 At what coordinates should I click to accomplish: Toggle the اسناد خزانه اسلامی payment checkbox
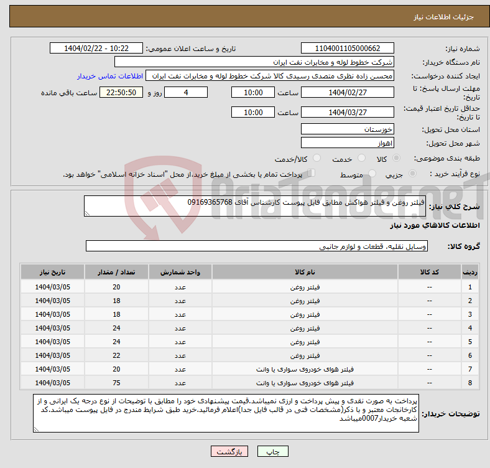312,172
